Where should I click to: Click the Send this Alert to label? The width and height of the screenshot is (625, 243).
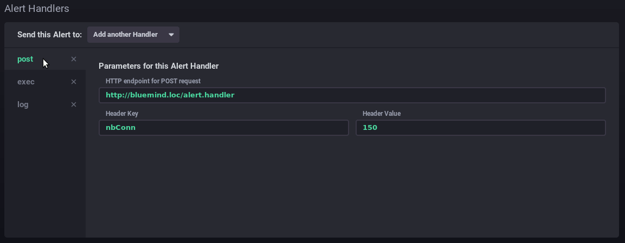pyautogui.click(x=50, y=35)
